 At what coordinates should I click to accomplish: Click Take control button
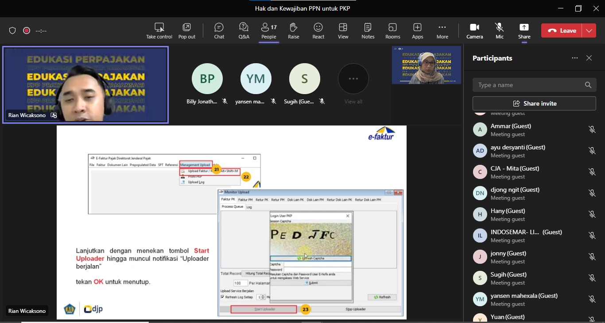[159, 31]
